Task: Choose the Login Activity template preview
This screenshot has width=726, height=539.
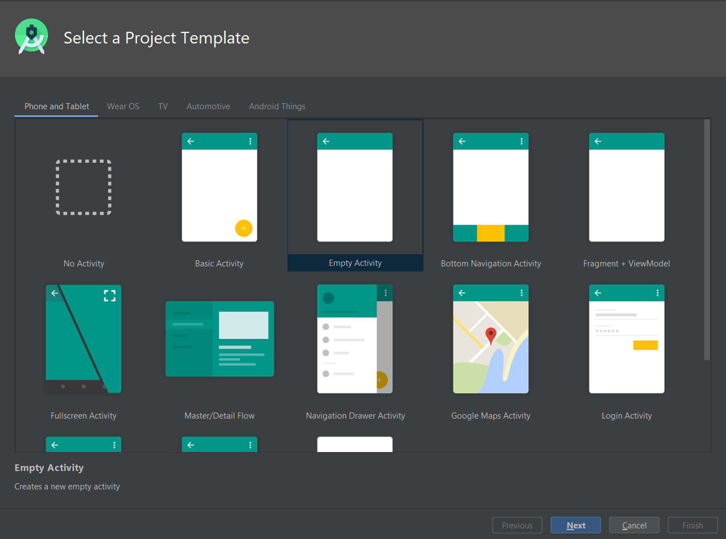Action: pos(626,339)
